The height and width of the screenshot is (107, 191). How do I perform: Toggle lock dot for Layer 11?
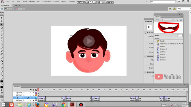[33, 95]
